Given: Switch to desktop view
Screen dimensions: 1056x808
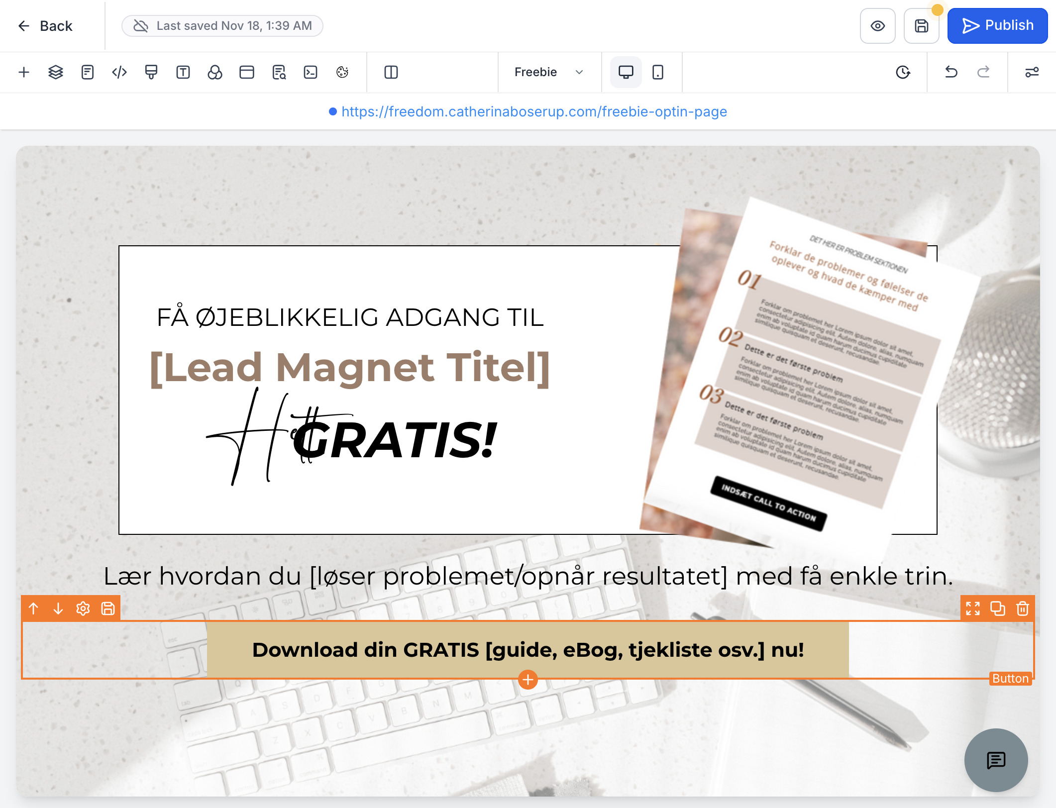Looking at the screenshot, I should click(626, 72).
